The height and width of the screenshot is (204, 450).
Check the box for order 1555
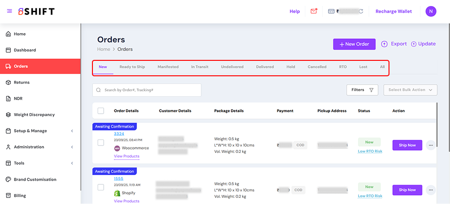[101, 187]
